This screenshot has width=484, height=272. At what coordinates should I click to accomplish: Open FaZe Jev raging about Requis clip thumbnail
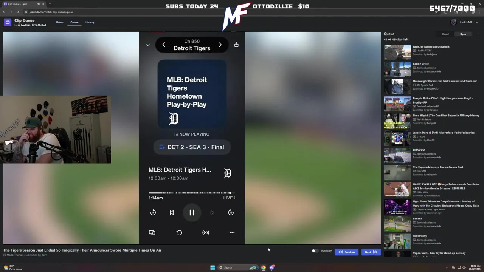coord(397,51)
